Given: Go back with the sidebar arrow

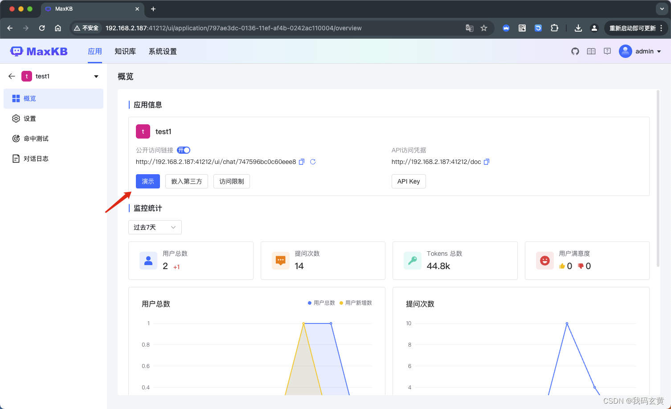Looking at the screenshot, I should [12, 76].
